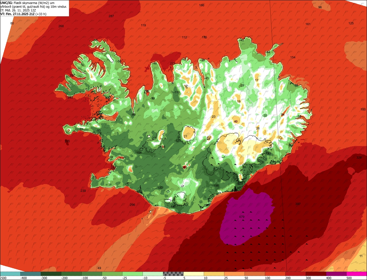Click the -147 value near the south coast
Screen dimensions: 367x280
(x=172, y=207)
